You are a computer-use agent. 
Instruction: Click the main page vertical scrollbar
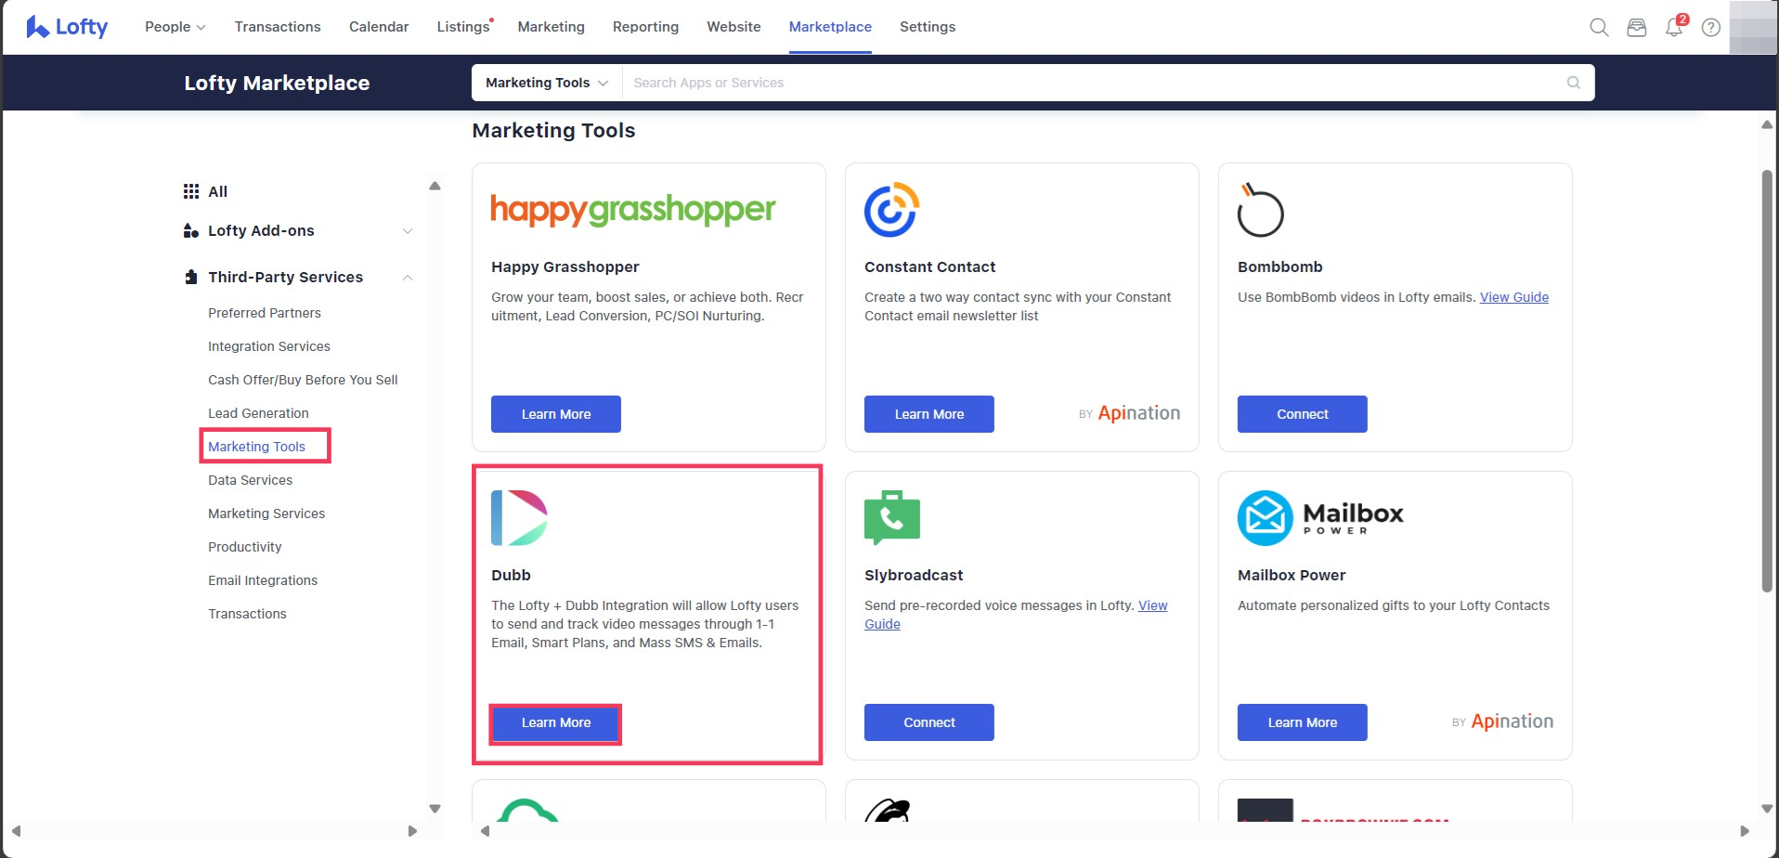[1767, 381]
